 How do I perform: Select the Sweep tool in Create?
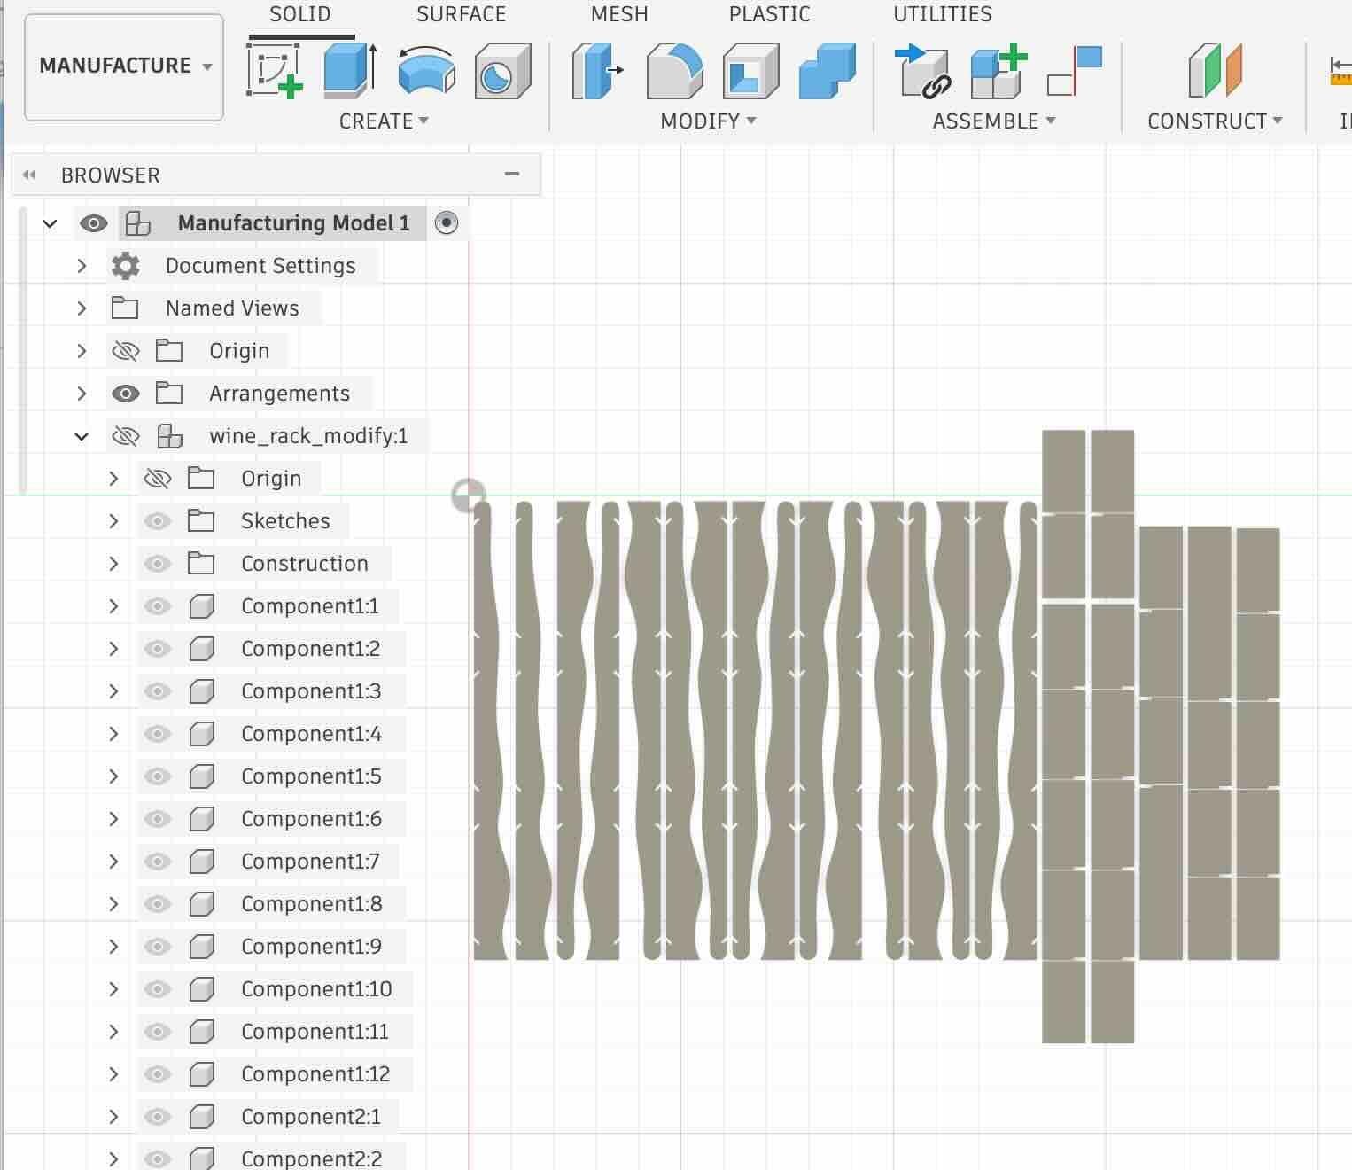tap(426, 69)
